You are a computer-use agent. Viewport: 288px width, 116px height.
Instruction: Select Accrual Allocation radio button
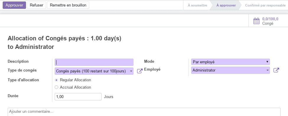coord(56,87)
